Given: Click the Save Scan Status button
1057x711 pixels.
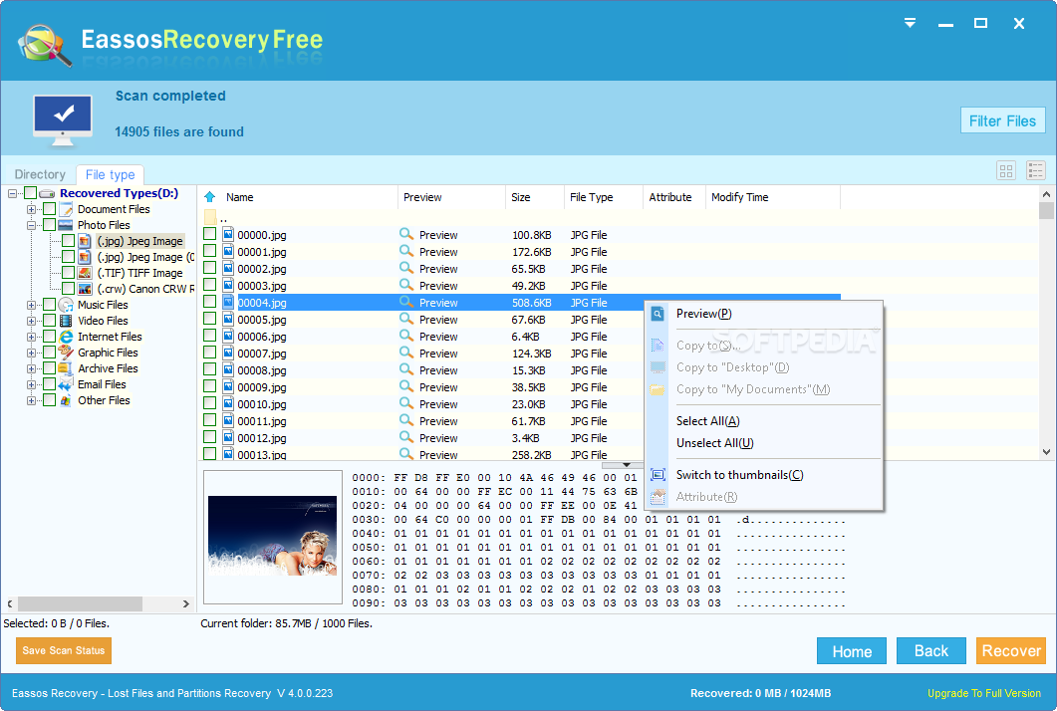Looking at the screenshot, I should (x=64, y=651).
